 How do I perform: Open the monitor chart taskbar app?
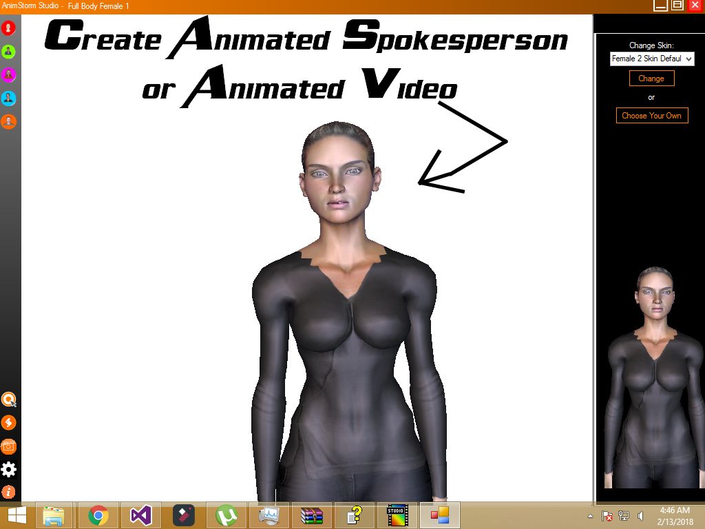coord(269,515)
